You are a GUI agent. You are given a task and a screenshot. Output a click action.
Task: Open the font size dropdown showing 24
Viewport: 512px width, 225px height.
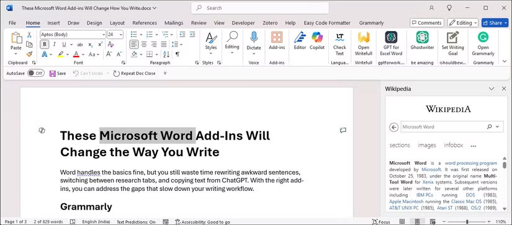pos(121,34)
